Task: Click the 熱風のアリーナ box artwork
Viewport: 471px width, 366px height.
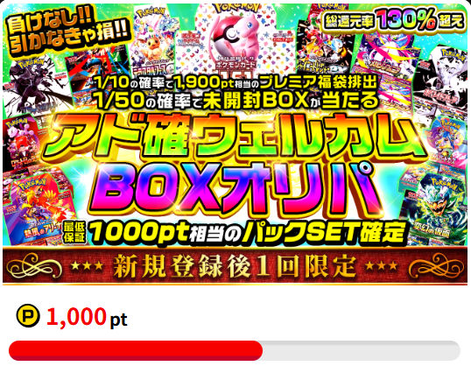Action: click(x=39, y=208)
